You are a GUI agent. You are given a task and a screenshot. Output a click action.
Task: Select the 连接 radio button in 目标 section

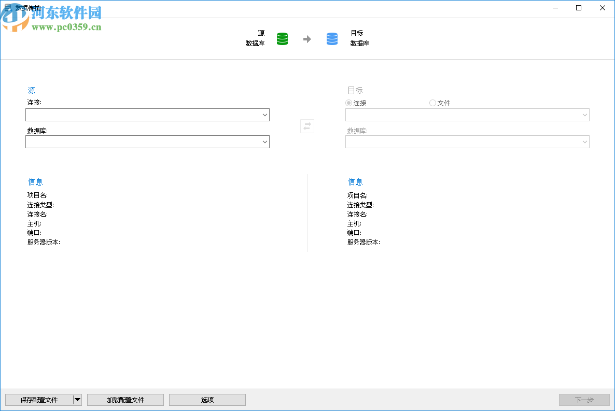click(348, 103)
